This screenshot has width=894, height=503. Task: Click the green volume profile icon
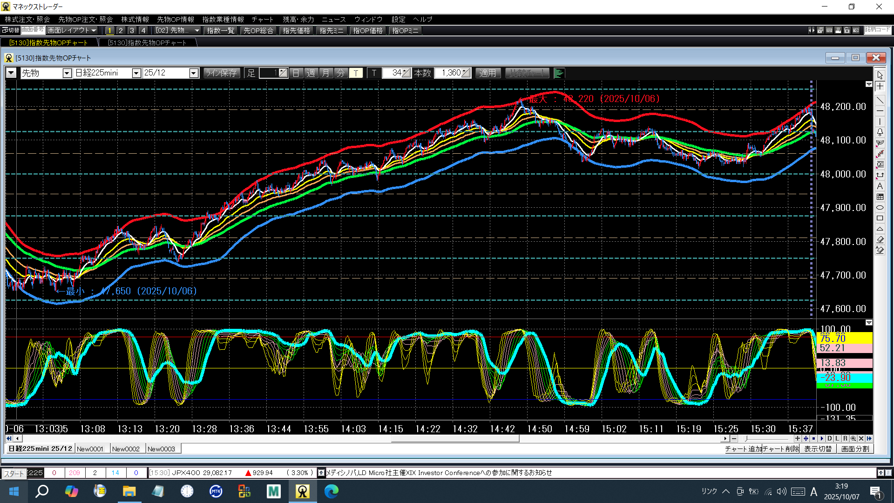coord(558,73)
